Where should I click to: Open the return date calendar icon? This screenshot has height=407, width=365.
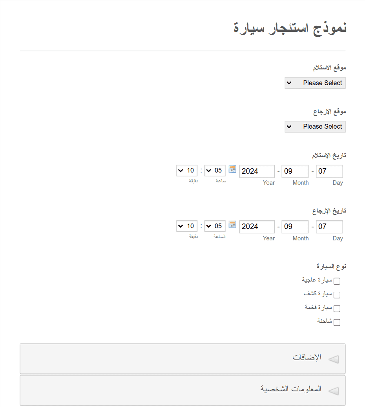coord(232,225)
